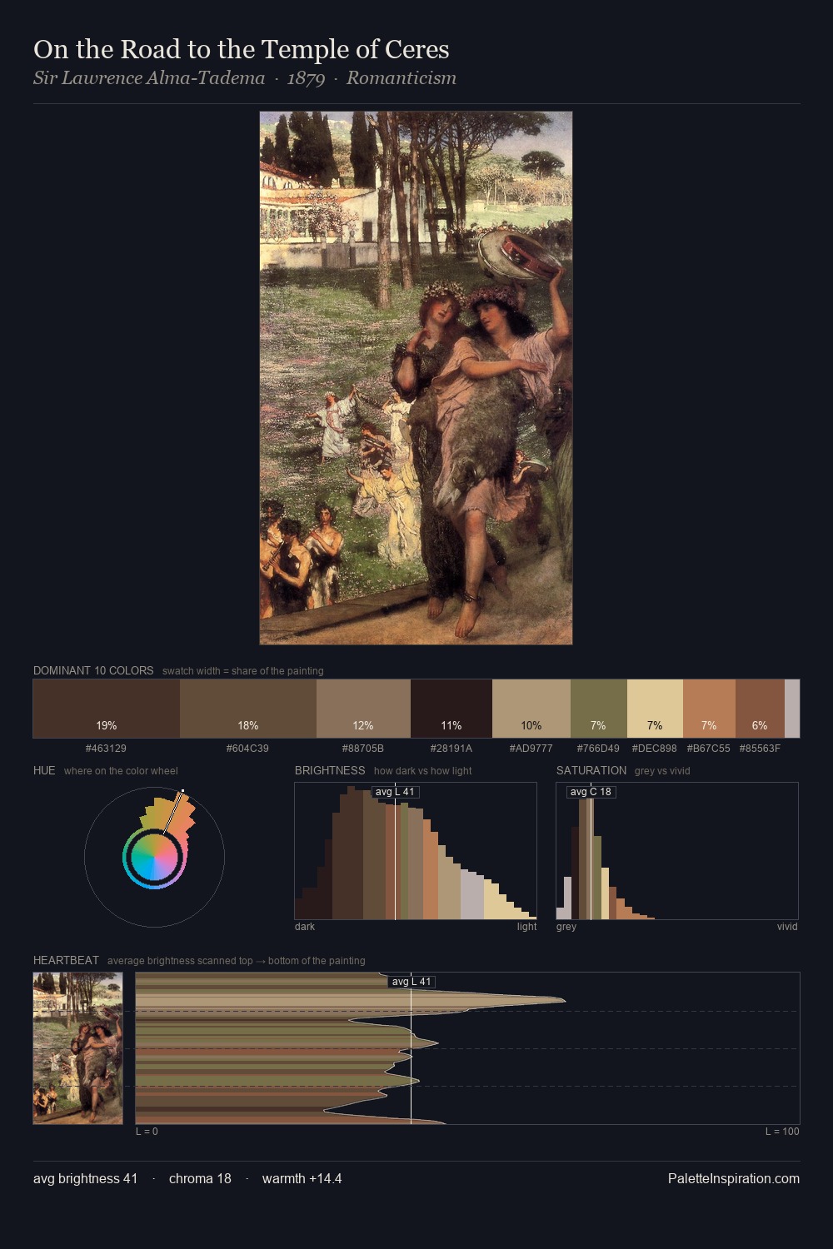The width and height of the screenshot is (833, 1249).
Task: Click the DOMINANT 10 COLORS heading
Action: click(93, 670)
